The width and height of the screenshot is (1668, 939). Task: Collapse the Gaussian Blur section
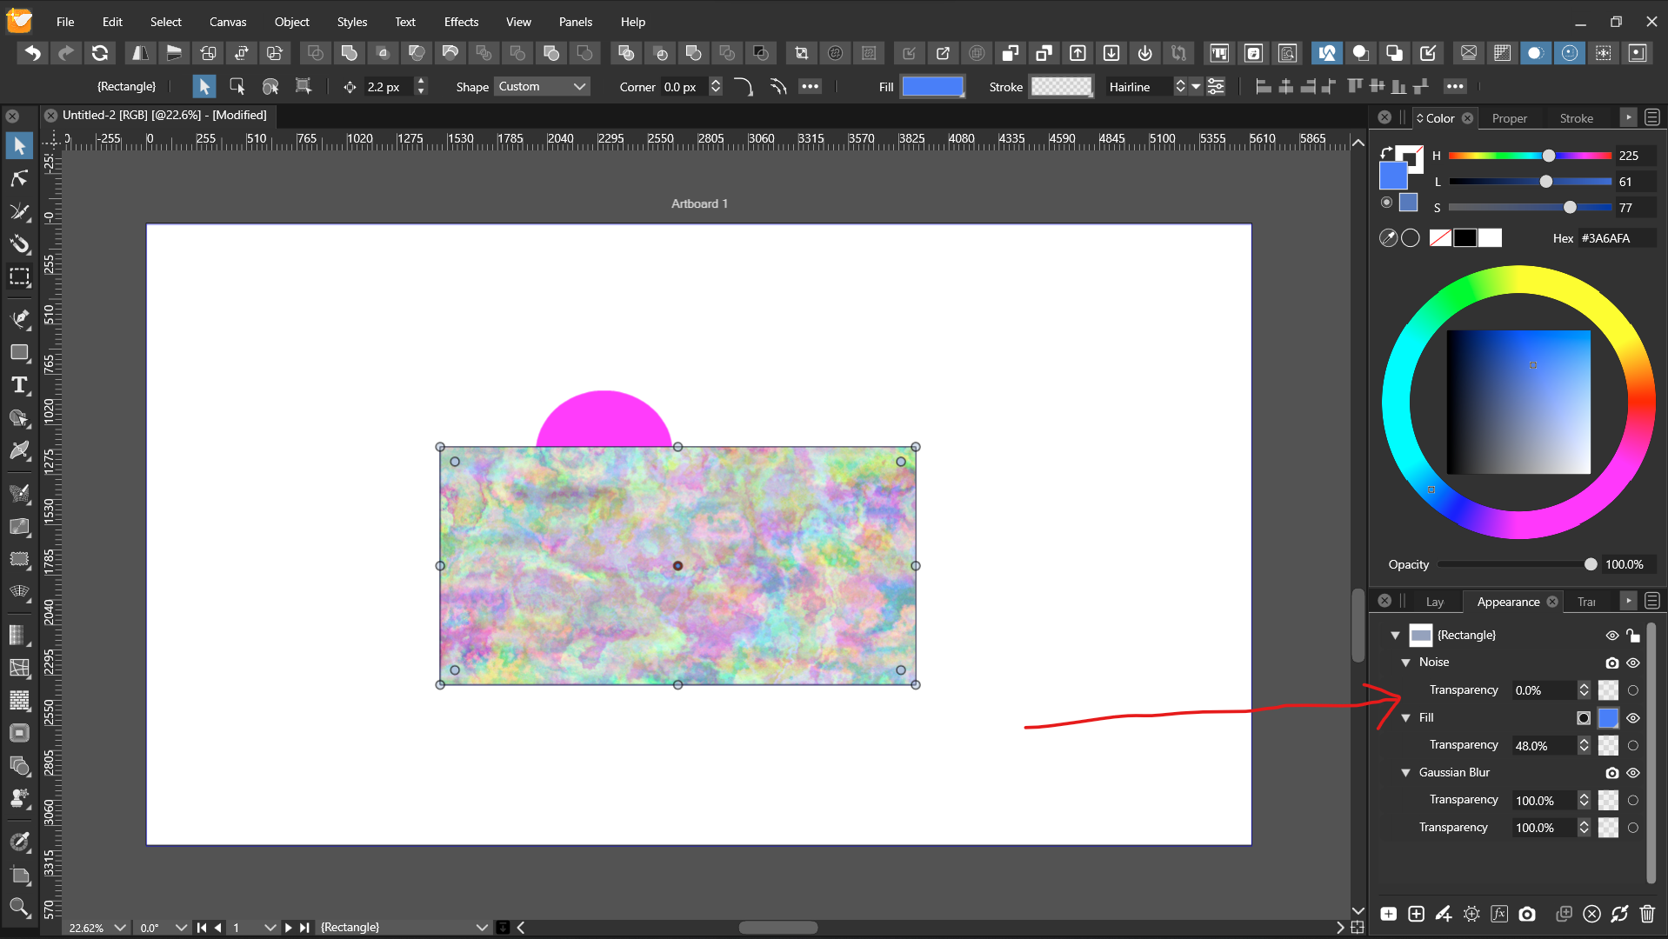[1405, 773]
